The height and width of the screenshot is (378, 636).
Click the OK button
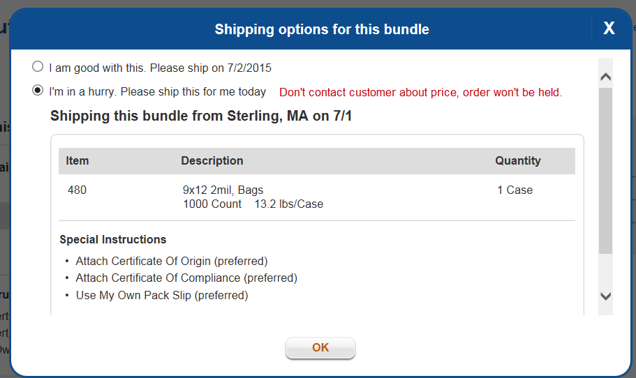pyautogui.click(x=320, y=347)
